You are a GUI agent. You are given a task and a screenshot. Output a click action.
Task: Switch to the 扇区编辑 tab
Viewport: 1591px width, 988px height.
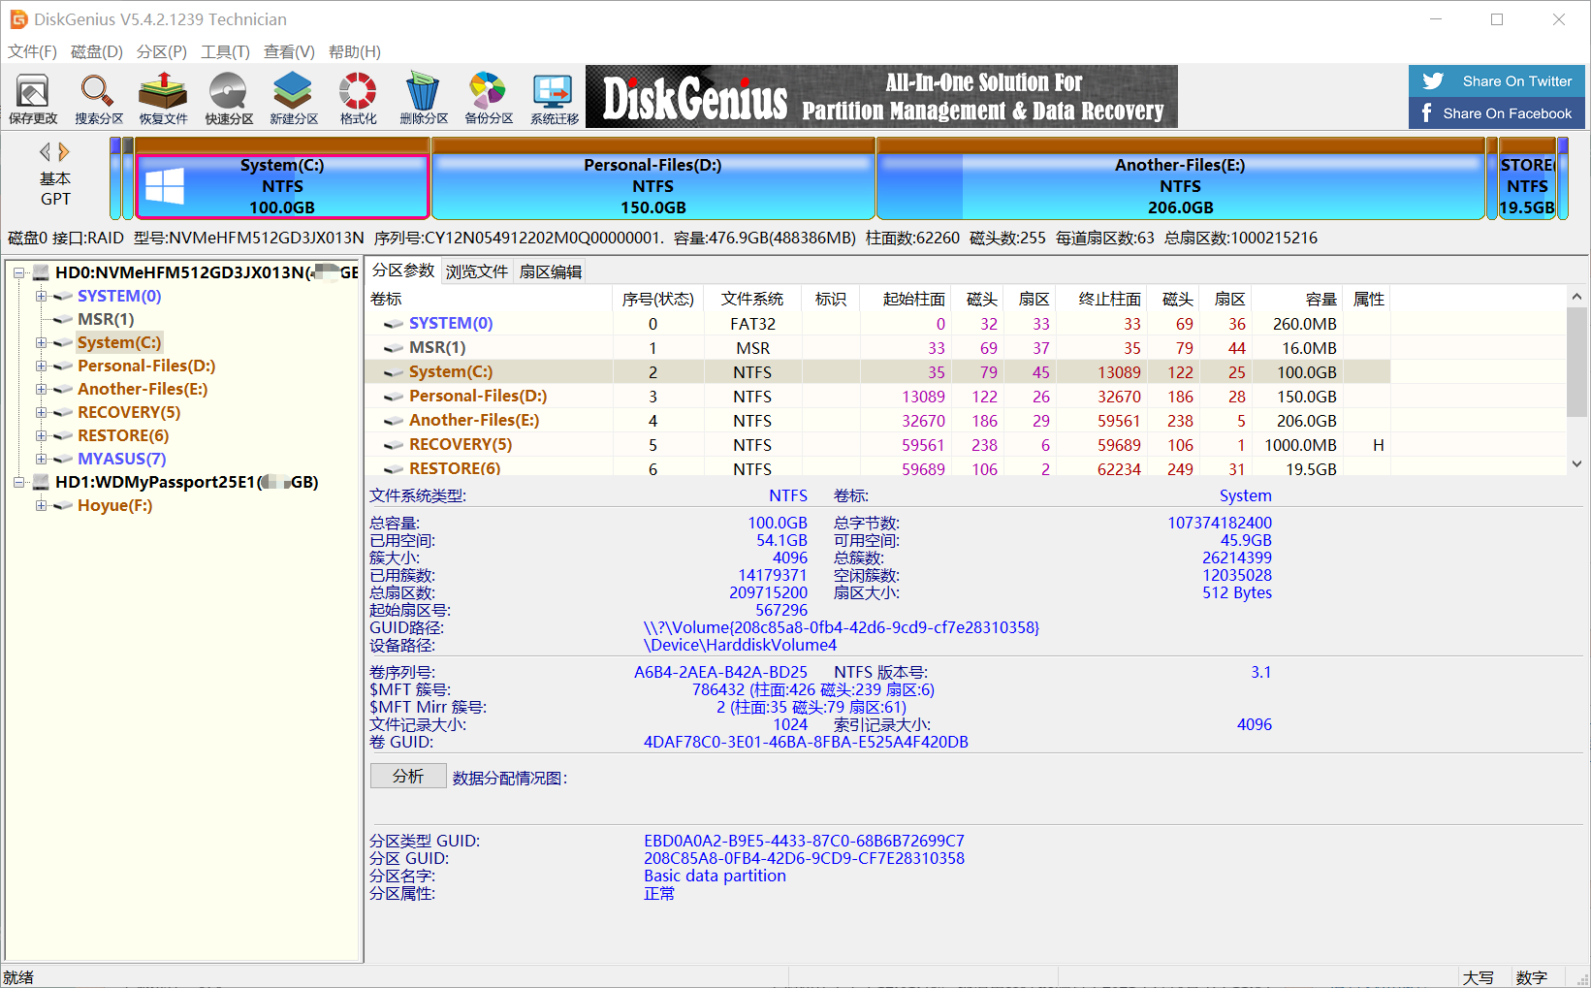pos(551,271)
